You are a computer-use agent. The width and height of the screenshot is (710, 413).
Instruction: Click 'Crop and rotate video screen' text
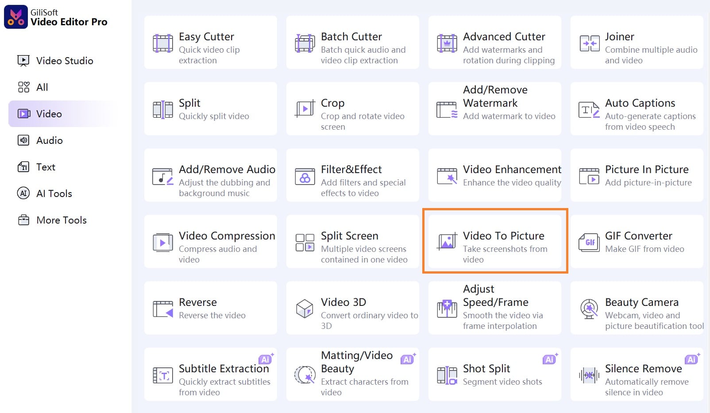pos(363,121)
